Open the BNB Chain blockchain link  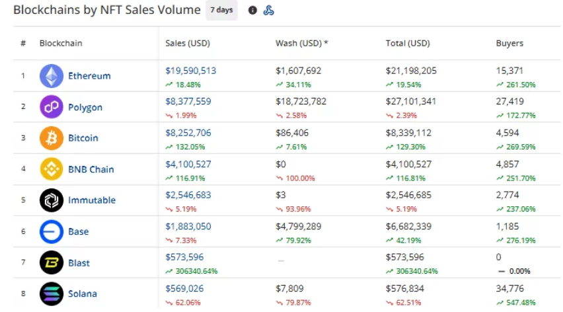(x=91, y=169)
